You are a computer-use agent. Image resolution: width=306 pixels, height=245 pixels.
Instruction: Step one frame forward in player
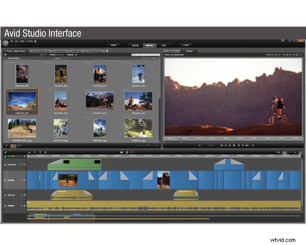[239, 145]
